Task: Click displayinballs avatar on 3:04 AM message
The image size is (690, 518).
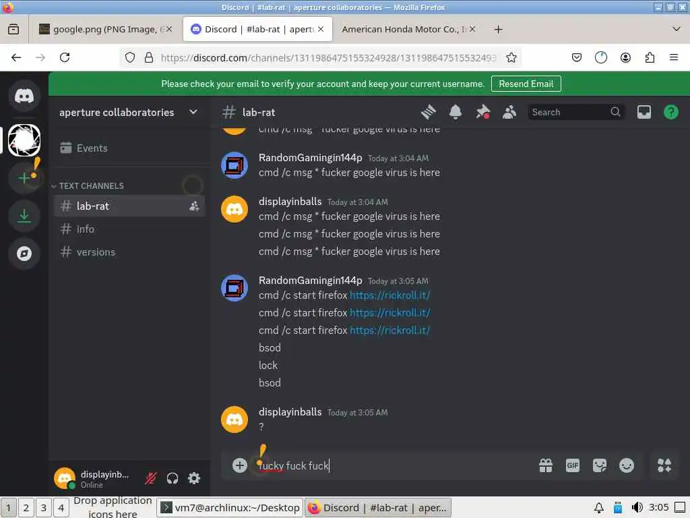Action: (234, 209)
